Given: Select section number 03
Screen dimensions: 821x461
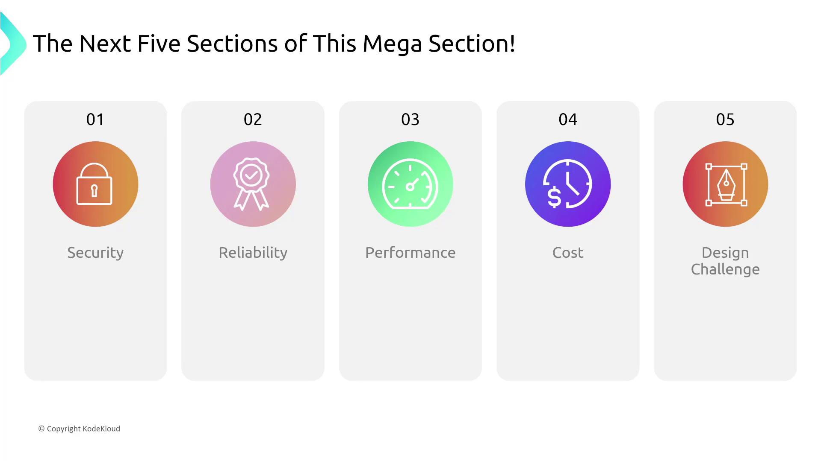Looking at the screenshot, I should click(410, 120).
